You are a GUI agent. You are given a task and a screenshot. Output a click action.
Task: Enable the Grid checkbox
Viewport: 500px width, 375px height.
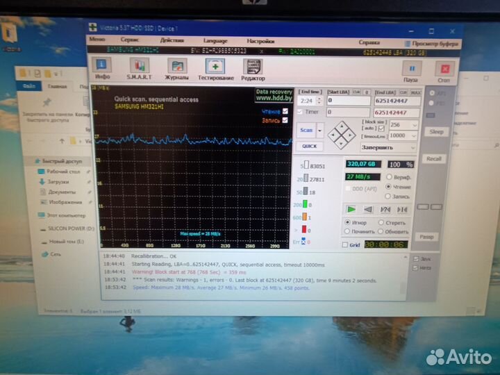345,245
